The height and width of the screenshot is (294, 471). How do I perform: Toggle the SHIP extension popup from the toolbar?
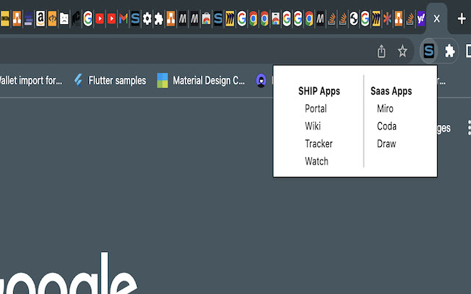click(428, 51)
